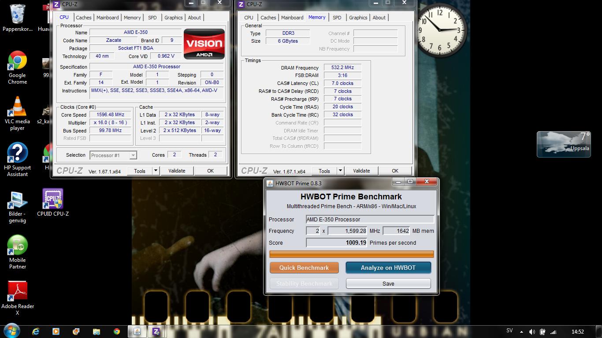Click the HWBOT Processor name field
This screenshot has height=338, width=602.
point(370,219)
